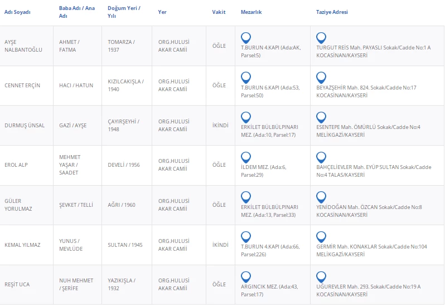
Task: Click condolence address pin for Reşit Uca
Action: pos(321,276)
